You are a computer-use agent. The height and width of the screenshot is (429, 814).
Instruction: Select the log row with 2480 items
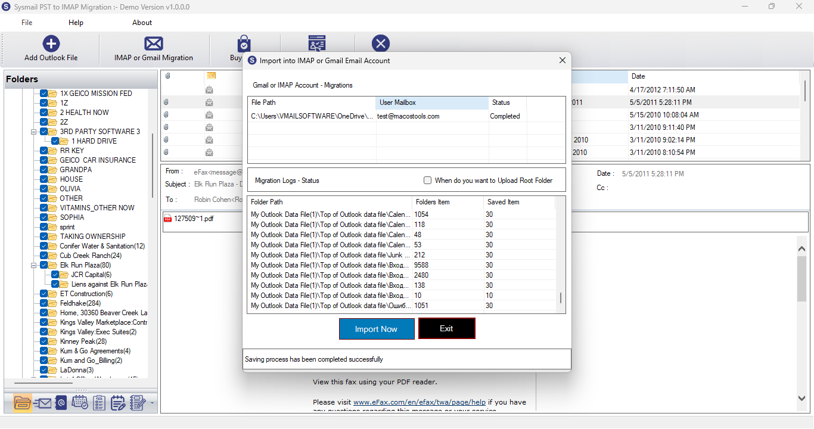point(402,275)
